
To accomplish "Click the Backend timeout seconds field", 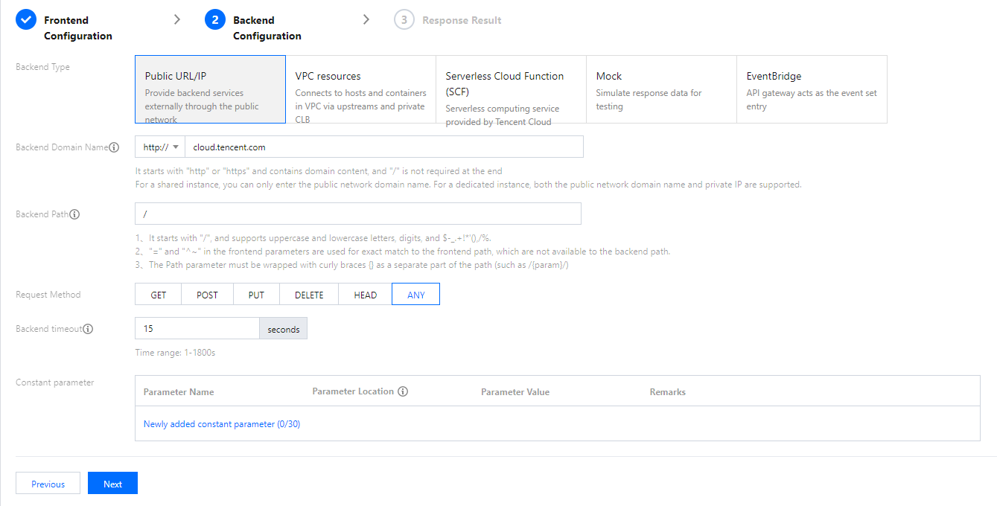I will pos(197,329).
